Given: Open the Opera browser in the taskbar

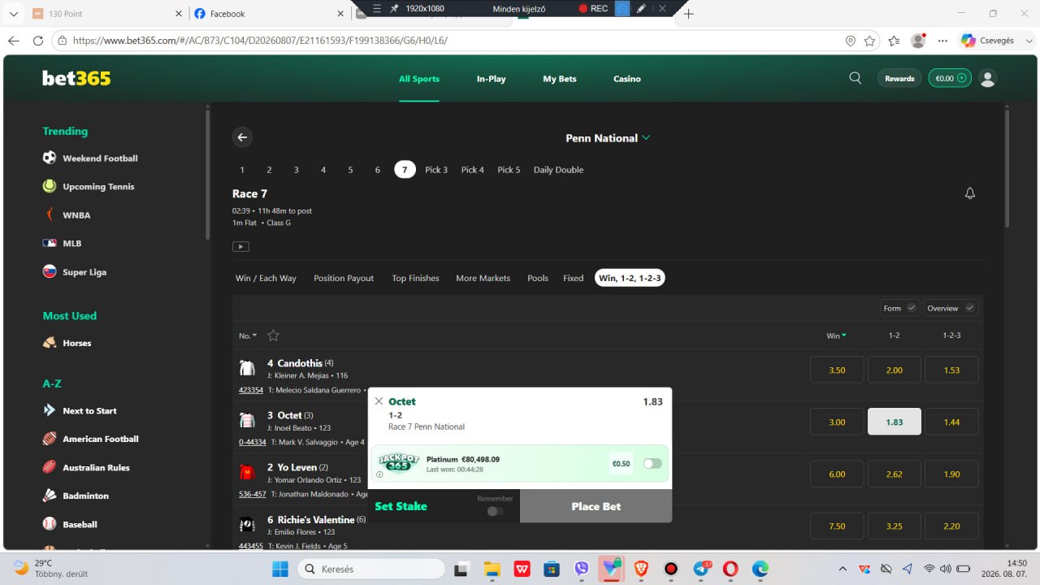Looking at the screenshot, I should (730, 569).
